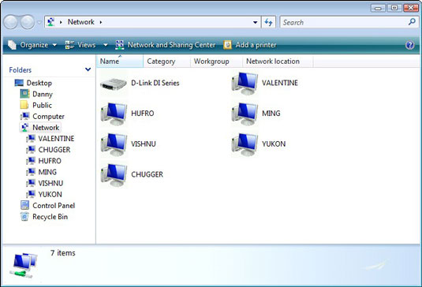Select the VALENTINE computer icon in file list
Screen dimensions: 422x287
click(245, 83)
